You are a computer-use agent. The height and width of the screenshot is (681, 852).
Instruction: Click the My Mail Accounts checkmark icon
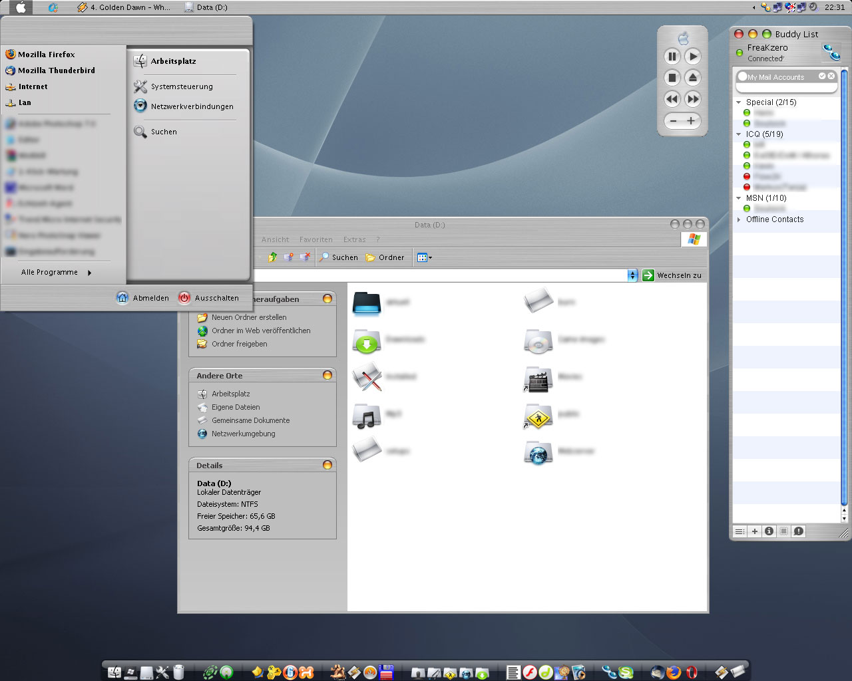pos(822,76)
